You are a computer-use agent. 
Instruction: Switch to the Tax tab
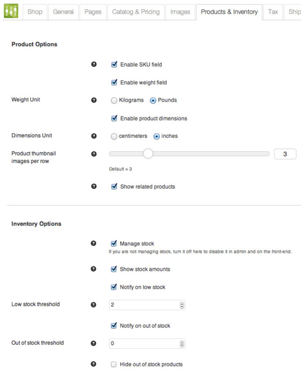tap(273, 12)
